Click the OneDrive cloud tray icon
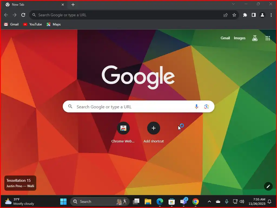277x208 pixels. tap(218, 201)
